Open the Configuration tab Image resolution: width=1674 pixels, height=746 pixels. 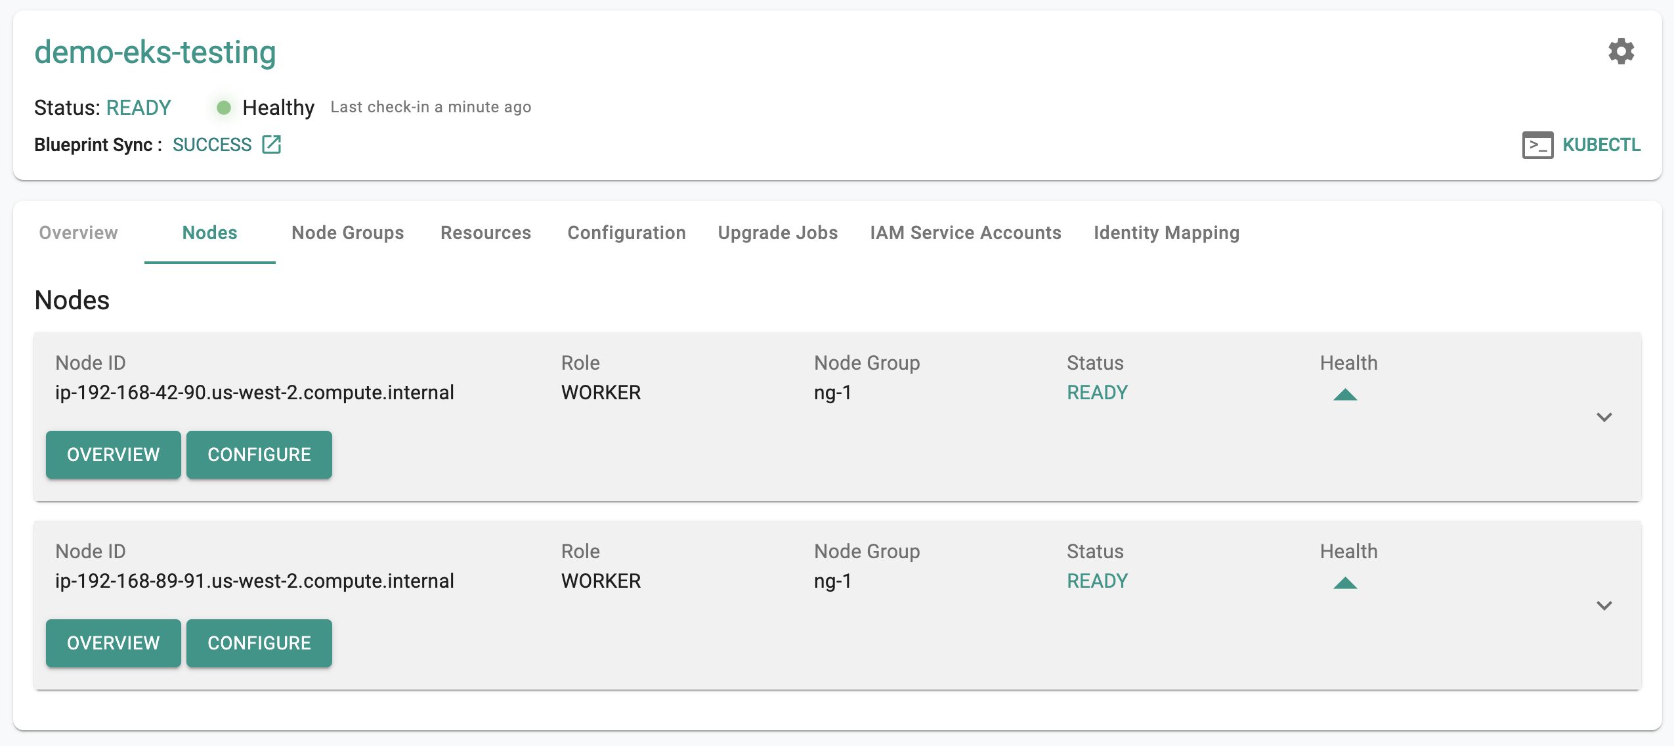(626, 232)
